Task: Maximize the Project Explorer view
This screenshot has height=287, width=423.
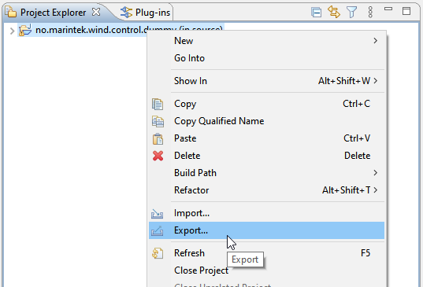Action: [x=406, y=11]
